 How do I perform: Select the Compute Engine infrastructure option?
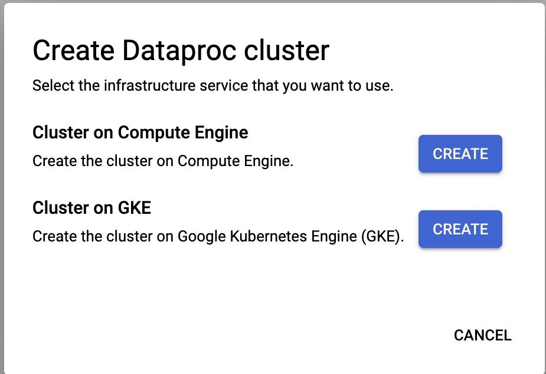(460, 154)
